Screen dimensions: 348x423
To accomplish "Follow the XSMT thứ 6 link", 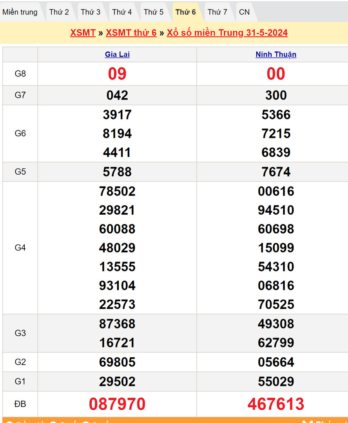I will (131, 33).
